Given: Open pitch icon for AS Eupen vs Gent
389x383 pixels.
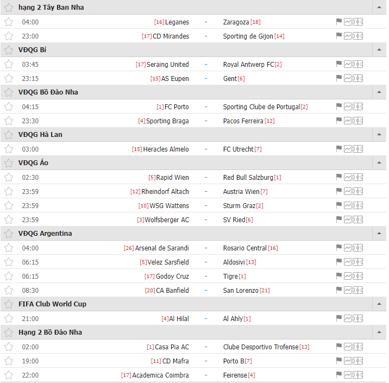Looking at the screenshot, I should 357,78.
